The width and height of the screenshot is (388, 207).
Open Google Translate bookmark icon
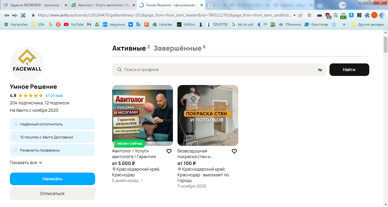pos(139,24)
